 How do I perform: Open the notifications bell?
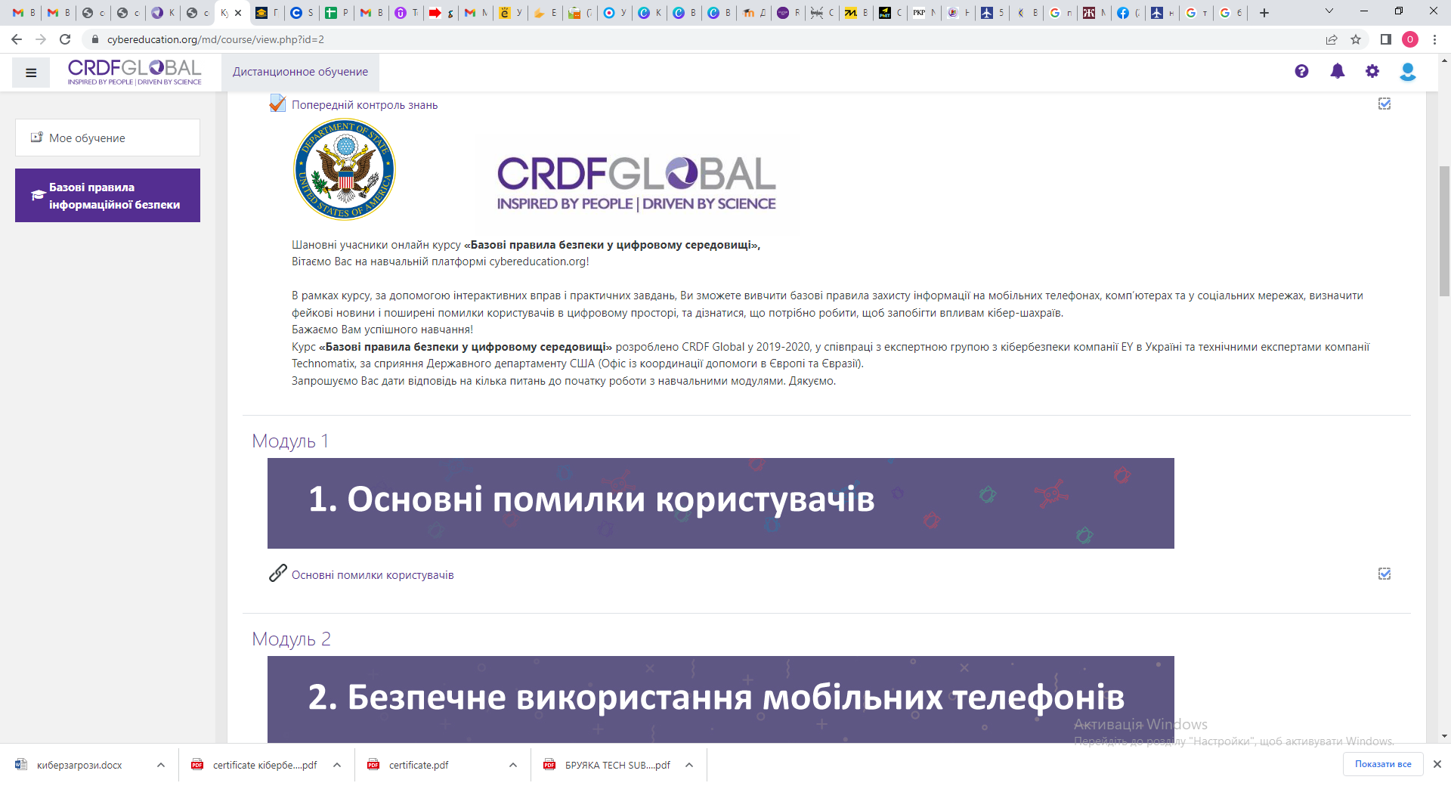pyautogui.click(x=1337, y=71)
